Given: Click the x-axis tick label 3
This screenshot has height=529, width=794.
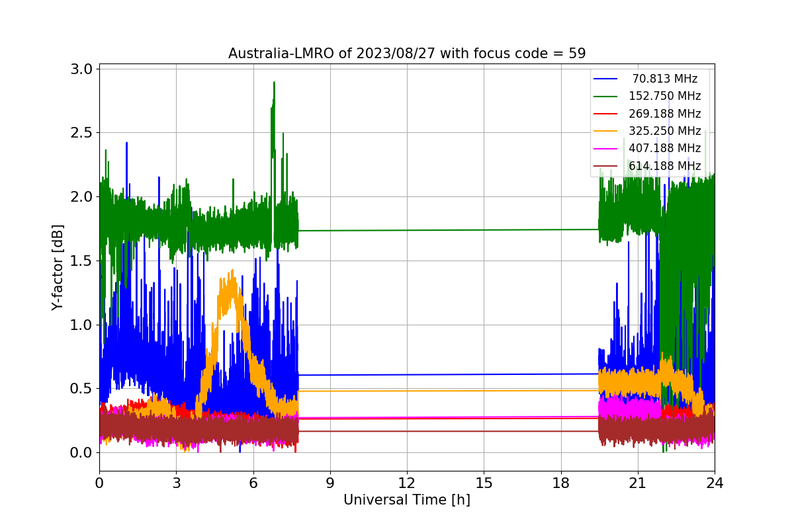Looking at the screenshot, I should pyautogui.click(x=176, y=483).
